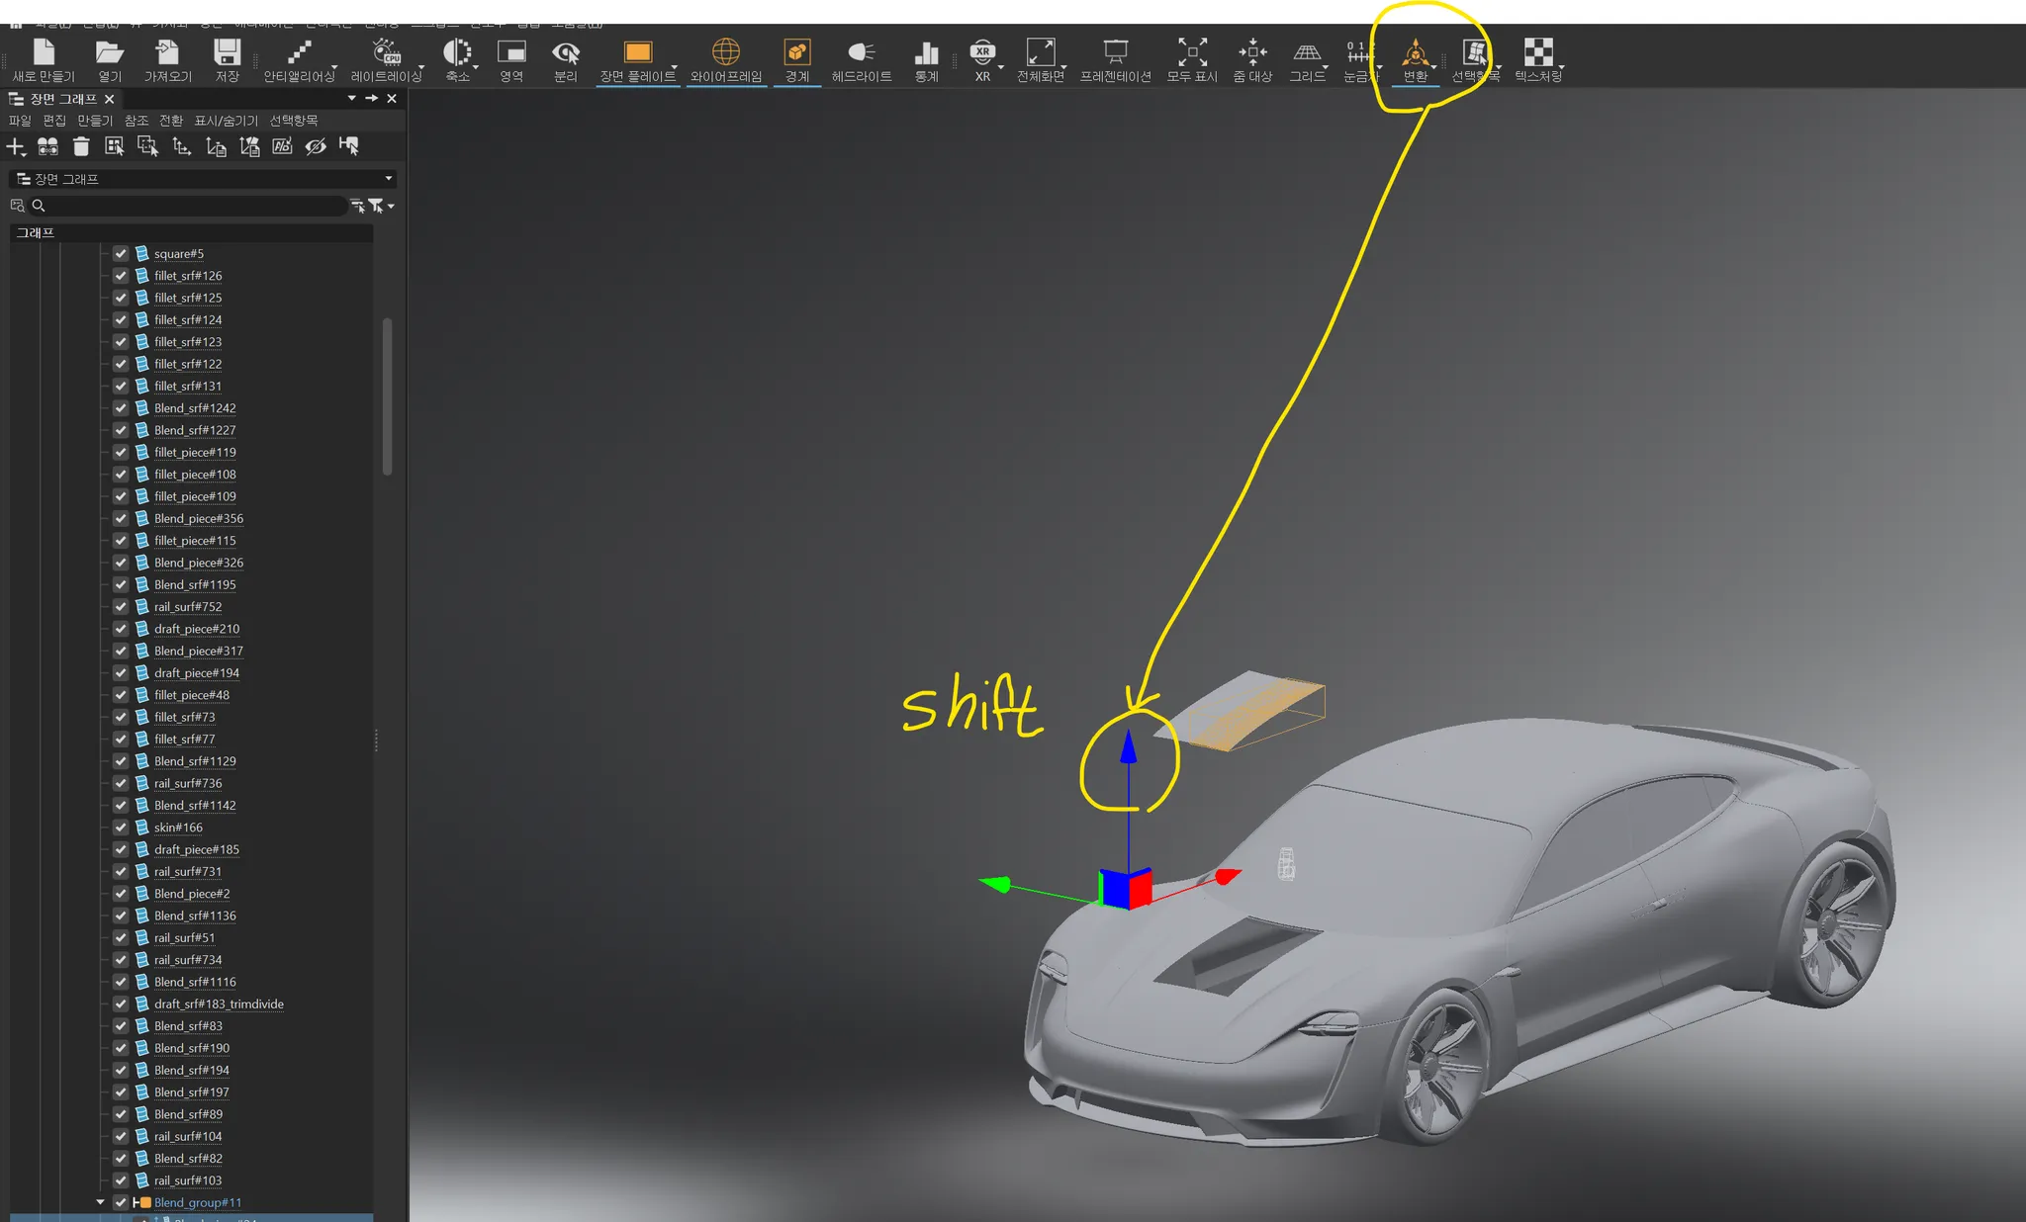Screen dimensions: 2026x1222
Task: Toggle the Headlight (헤드라이트) tool
Action: click(x=861, y=52)
